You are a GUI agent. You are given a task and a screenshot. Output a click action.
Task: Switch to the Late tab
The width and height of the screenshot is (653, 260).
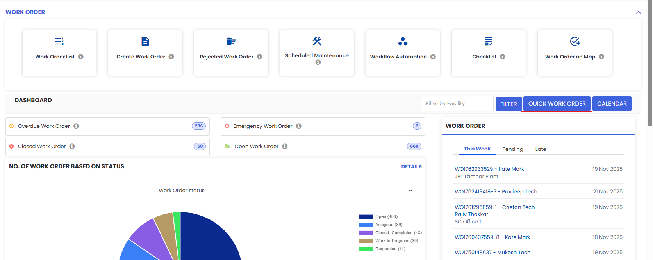click(x=541, y=149)
